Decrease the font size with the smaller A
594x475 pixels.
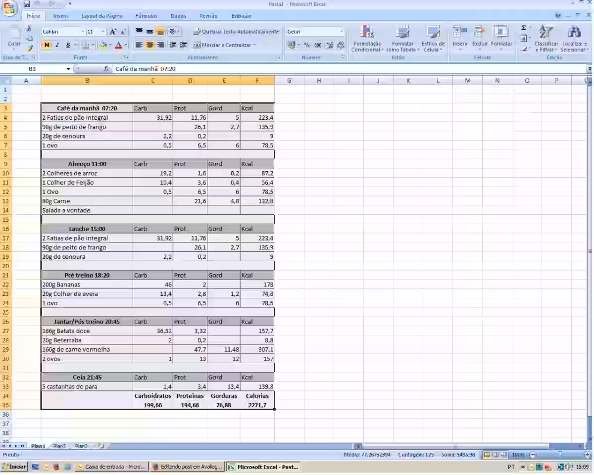[123, 32]
